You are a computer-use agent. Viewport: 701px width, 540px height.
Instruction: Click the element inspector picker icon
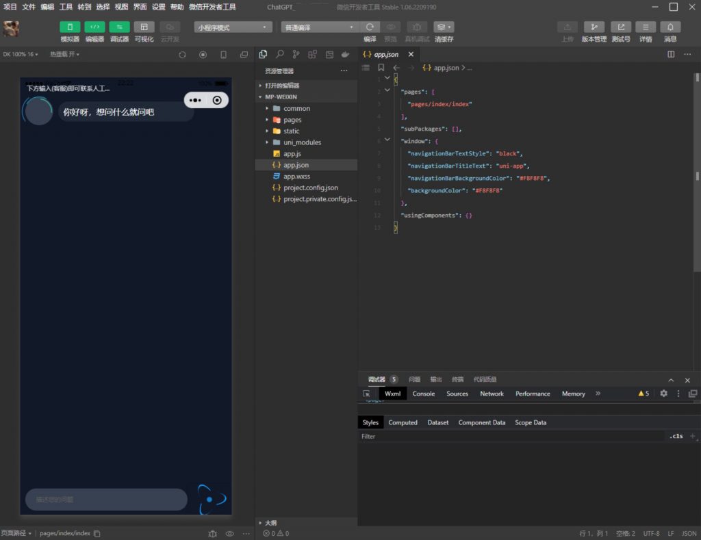366,394
